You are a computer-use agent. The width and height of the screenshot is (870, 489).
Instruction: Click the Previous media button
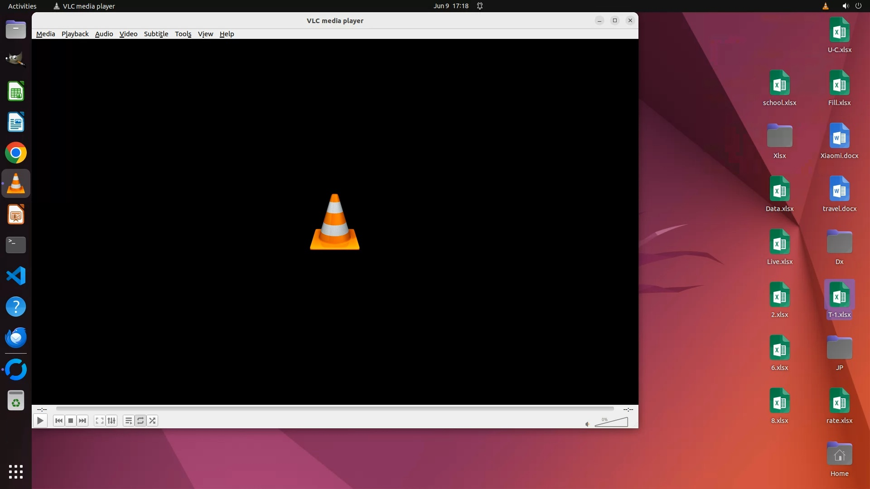point(59,421)
